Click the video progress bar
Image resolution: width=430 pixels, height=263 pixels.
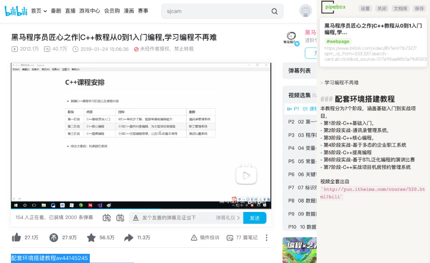(141, 209)
